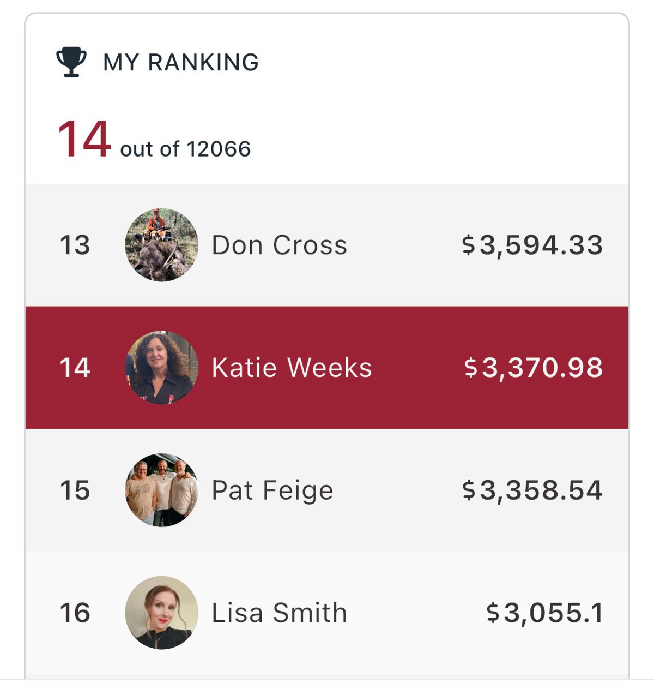Click the $3,370.98 amount
654x689 pixels.
(x=533, y=368)
